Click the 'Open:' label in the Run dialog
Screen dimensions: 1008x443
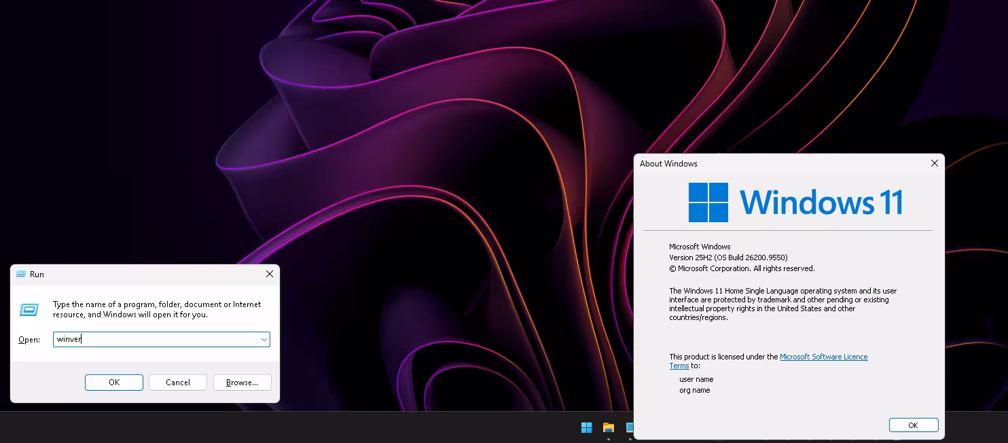click(x=29, y=340)
